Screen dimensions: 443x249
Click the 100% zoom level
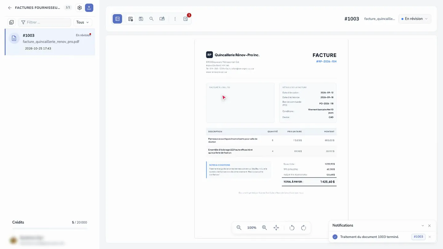[252, 228]
